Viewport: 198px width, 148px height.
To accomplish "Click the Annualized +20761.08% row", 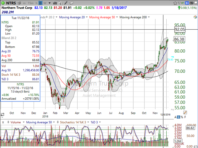I will point(20,99).
